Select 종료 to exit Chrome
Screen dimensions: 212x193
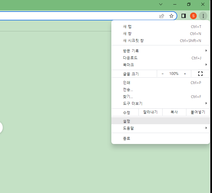(x=160, y=138)
